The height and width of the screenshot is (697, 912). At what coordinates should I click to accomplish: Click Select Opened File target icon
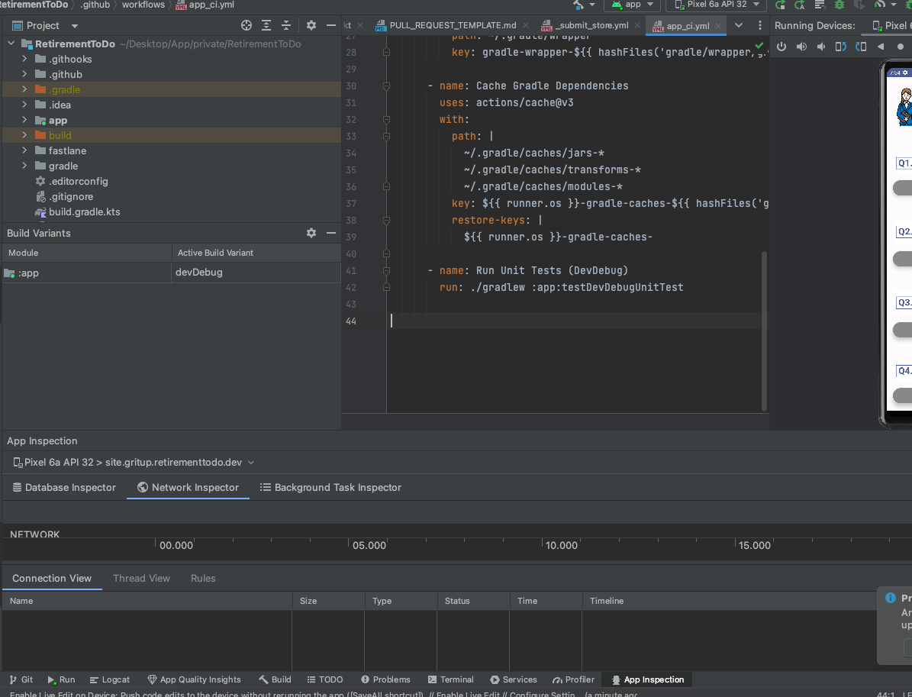coord(247,25)
